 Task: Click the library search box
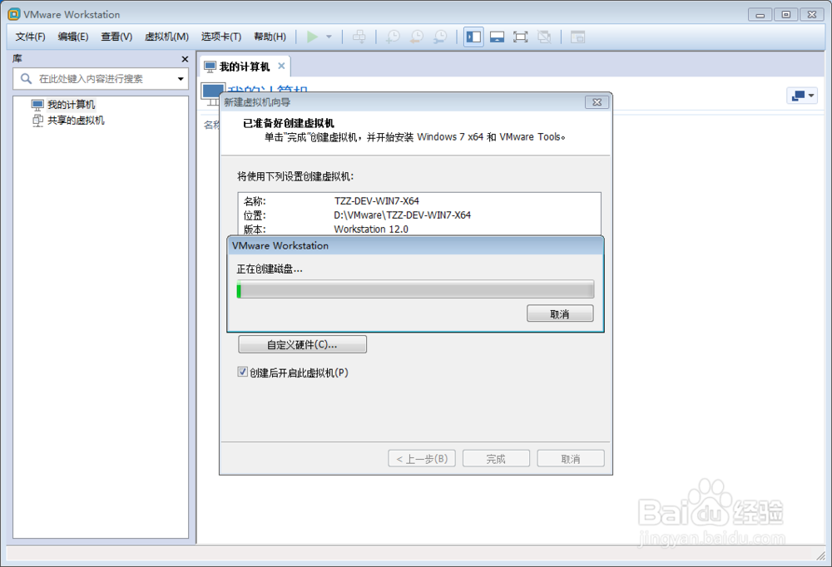pyautogui.click(x=101, y=78)
